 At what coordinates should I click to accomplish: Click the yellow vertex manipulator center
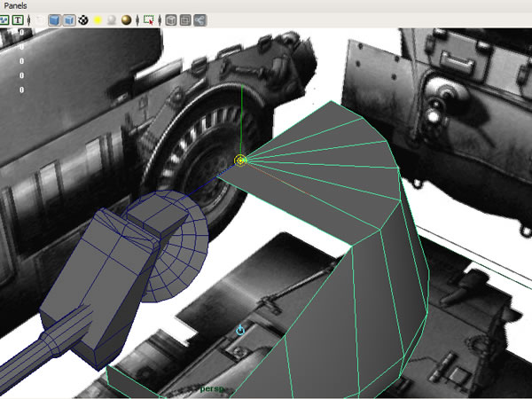click(x=240, y=160)
